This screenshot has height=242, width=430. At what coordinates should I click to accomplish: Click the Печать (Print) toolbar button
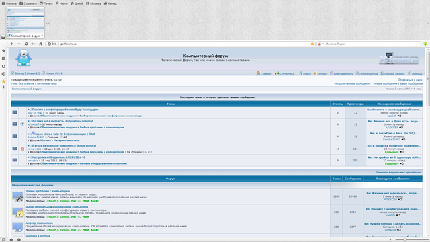pyautogui.click(x=46, y=3)
